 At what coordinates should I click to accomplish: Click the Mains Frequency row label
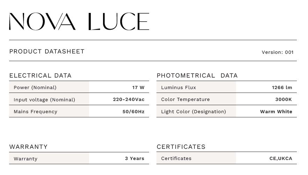(36, 111)
